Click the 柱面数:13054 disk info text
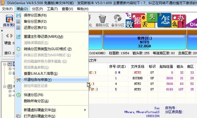This screenshot has height=118, width=197. (x=119, y=53)
